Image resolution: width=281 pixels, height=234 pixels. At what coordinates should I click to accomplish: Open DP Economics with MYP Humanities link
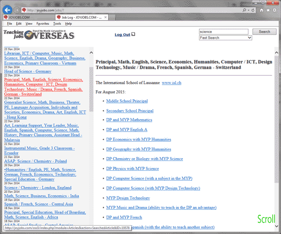click(139, 139)
